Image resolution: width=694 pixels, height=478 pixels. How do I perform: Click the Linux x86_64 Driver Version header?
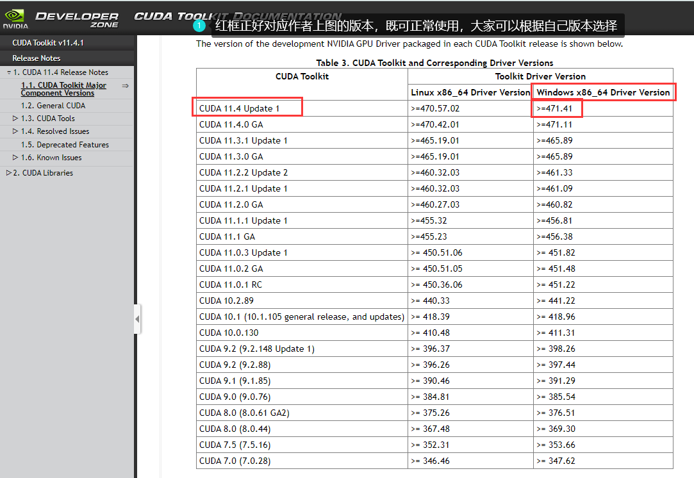pos(470,92)
